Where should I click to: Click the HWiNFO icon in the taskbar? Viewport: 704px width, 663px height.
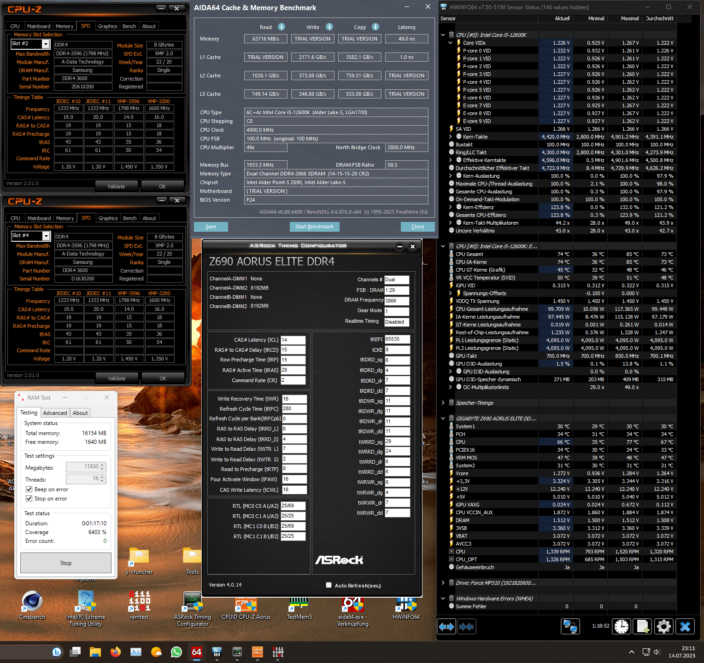(x=217, y=652)
